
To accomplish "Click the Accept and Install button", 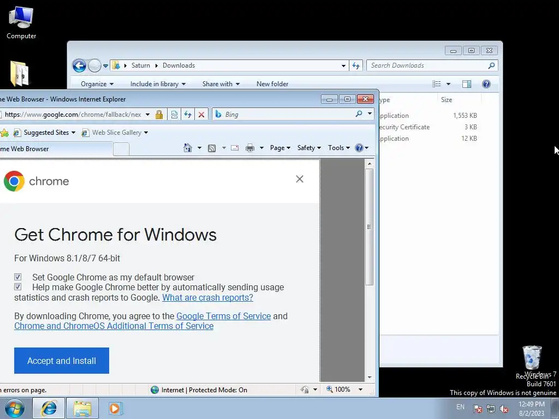I will point(62,361).
